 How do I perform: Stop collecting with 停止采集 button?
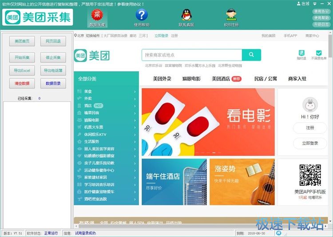click(x=53, y=58)
